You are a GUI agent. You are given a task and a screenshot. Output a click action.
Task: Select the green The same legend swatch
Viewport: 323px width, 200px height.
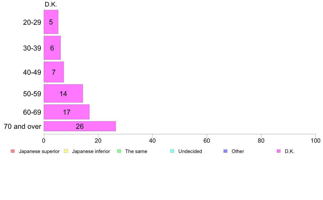(119, 151)
